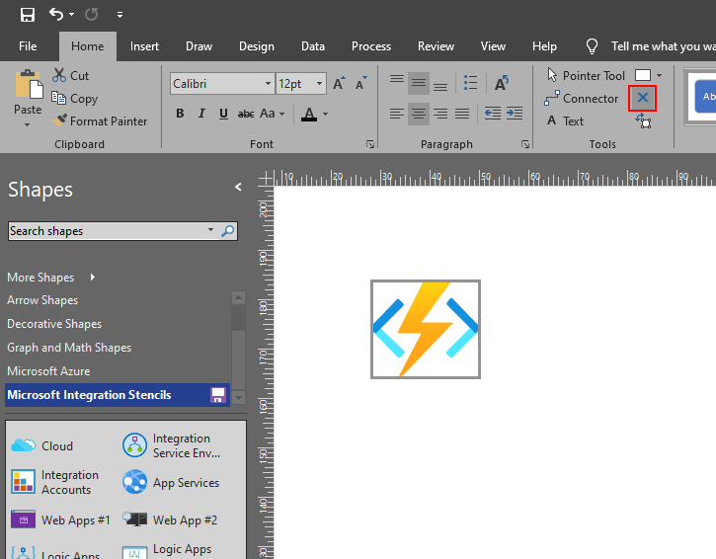Open the Review tab
The image size is (716, 559).
click(x=436, y=46)
